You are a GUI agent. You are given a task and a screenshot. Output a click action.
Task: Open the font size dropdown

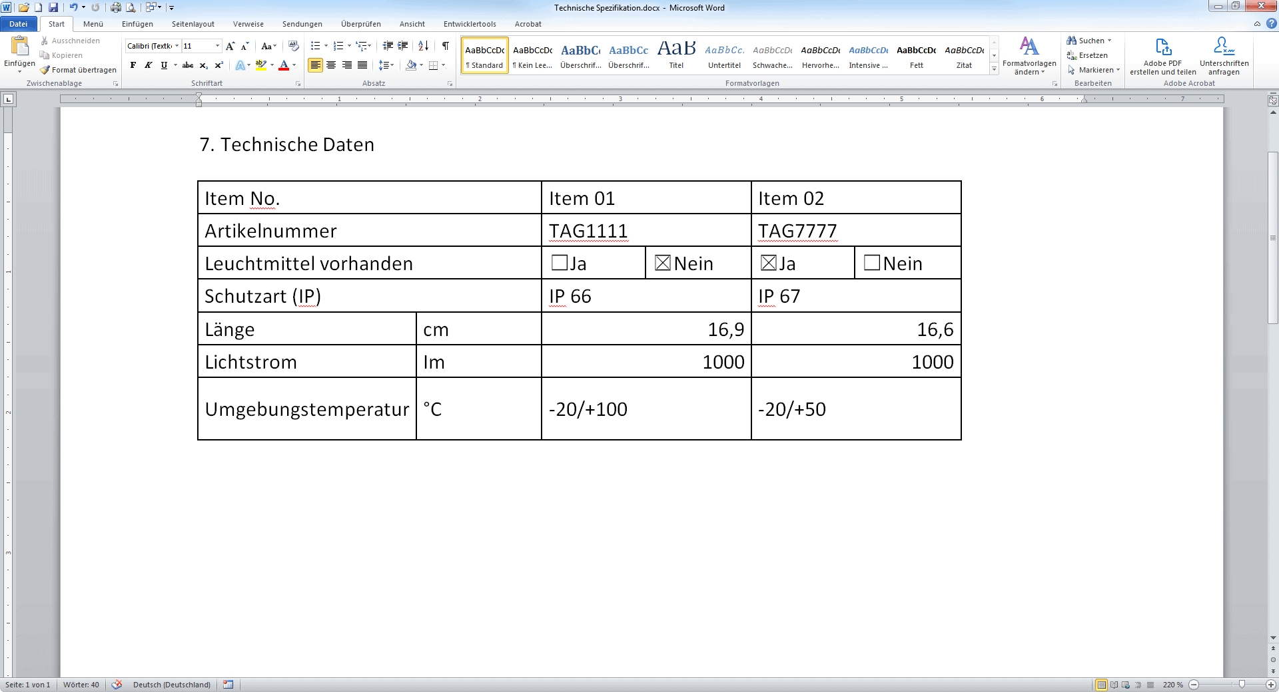217,46
